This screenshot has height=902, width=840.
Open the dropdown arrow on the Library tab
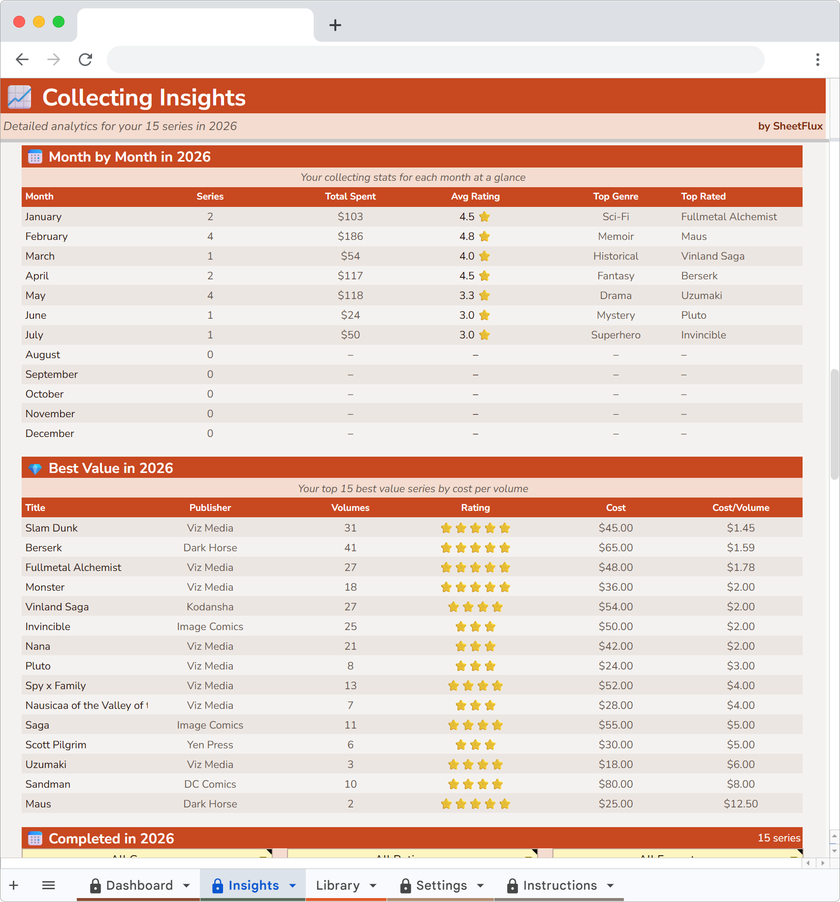point(373,885)
